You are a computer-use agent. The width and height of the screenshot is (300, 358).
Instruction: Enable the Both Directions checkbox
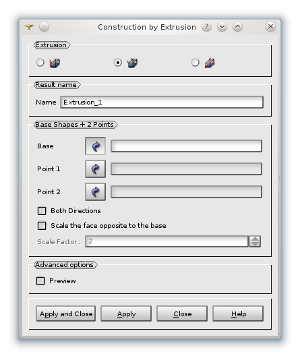[x=42, y=211]
